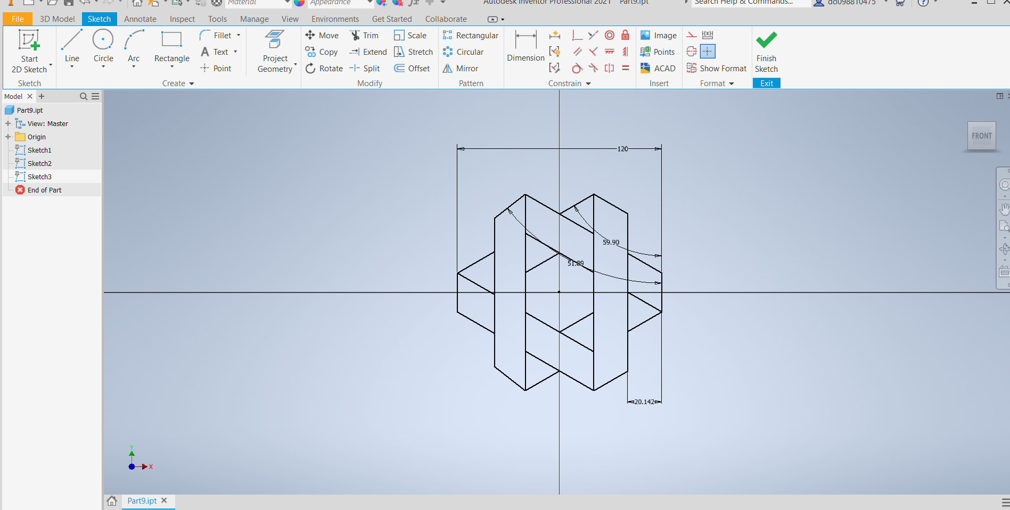1010x510 pixels.
Task: Expand the Constrain panel dropdown
Action: [588, 83]
